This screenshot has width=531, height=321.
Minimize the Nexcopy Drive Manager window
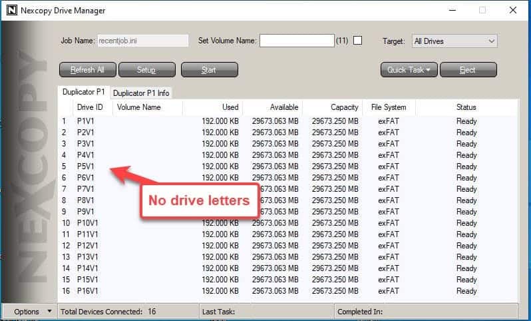click(452, 10)
